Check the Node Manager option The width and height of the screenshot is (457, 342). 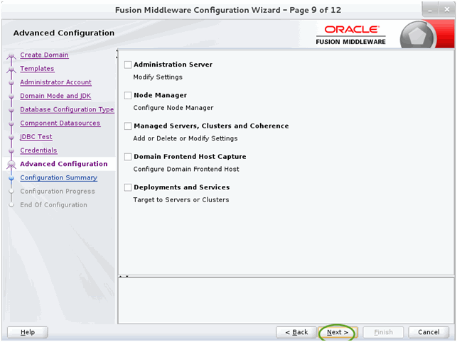[128, 96]
